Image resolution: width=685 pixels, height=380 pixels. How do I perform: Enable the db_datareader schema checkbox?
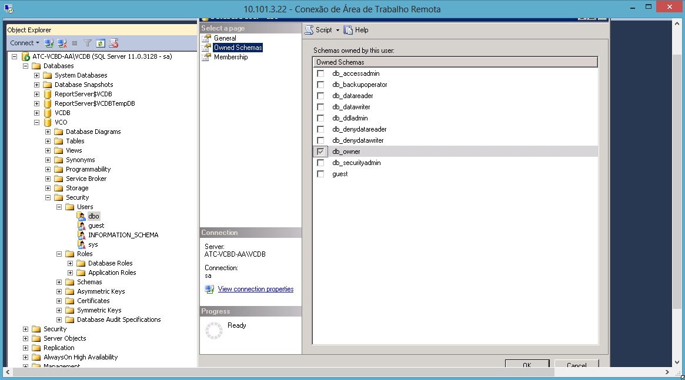(x=320, y=96)
